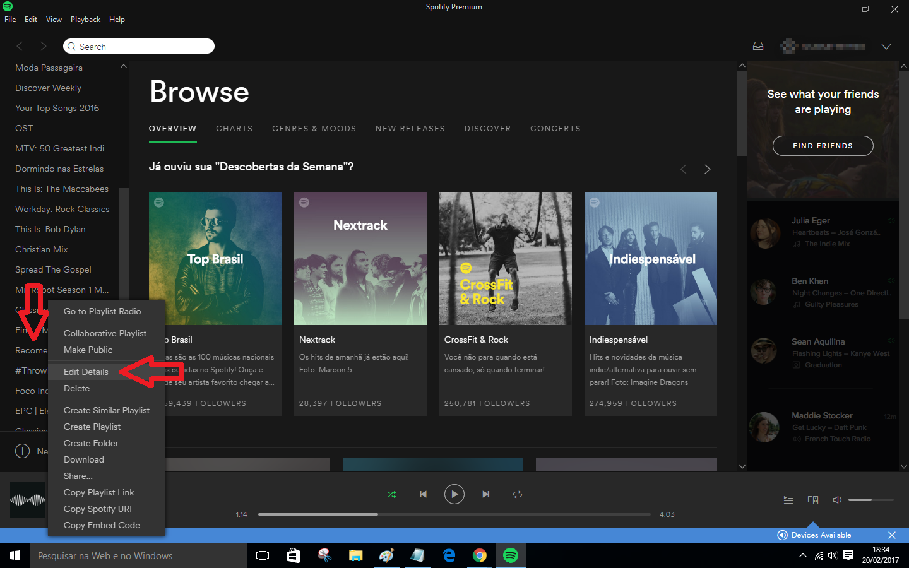909x568 pixels.
Task: Open the connect to device icon
Action: pyautogui.click(x=813, y=500)
